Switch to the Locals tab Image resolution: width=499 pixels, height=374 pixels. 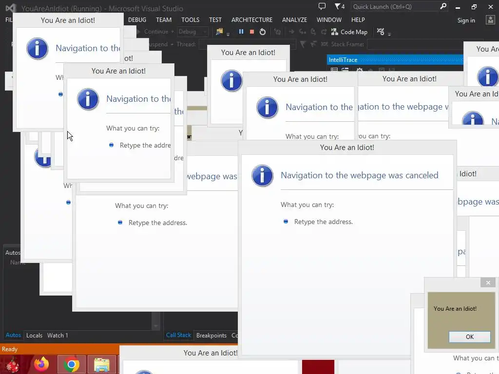pos(35,335)
